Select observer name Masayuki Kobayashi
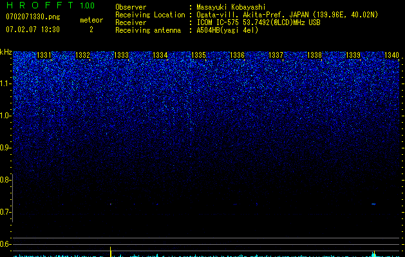The height and width of the screenshot is (257, 405). click(x=231, y=7)
